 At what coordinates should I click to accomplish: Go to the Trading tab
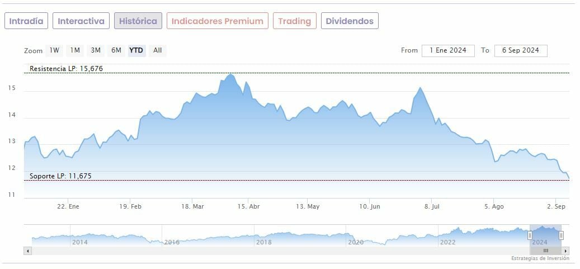[294, 21]
